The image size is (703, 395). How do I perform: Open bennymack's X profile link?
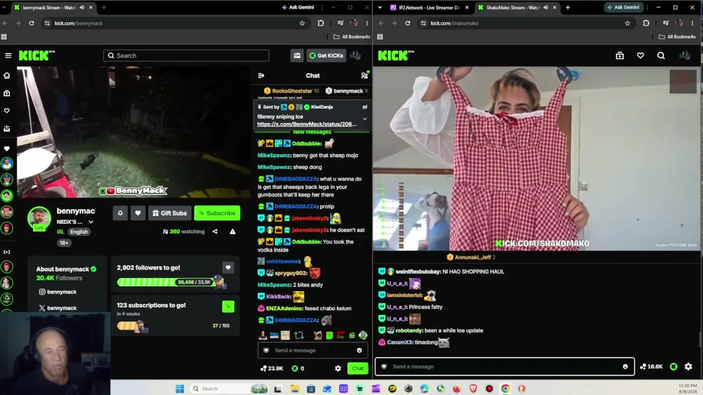point(58,308)
